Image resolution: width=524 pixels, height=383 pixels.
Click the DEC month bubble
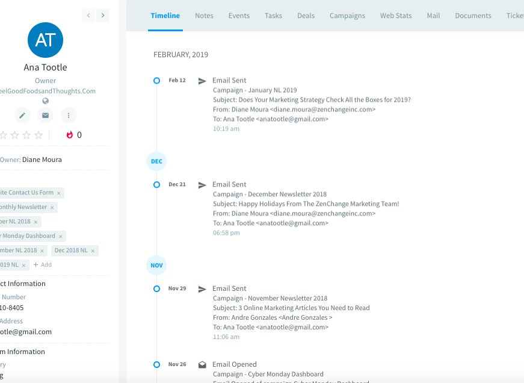156,161
